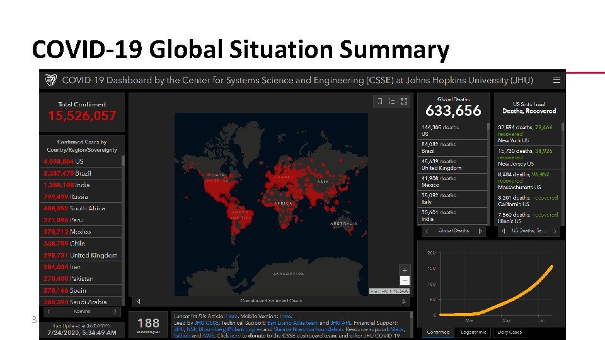
Task: Click the JHU shield logo
Action: [x=50, y=80]
